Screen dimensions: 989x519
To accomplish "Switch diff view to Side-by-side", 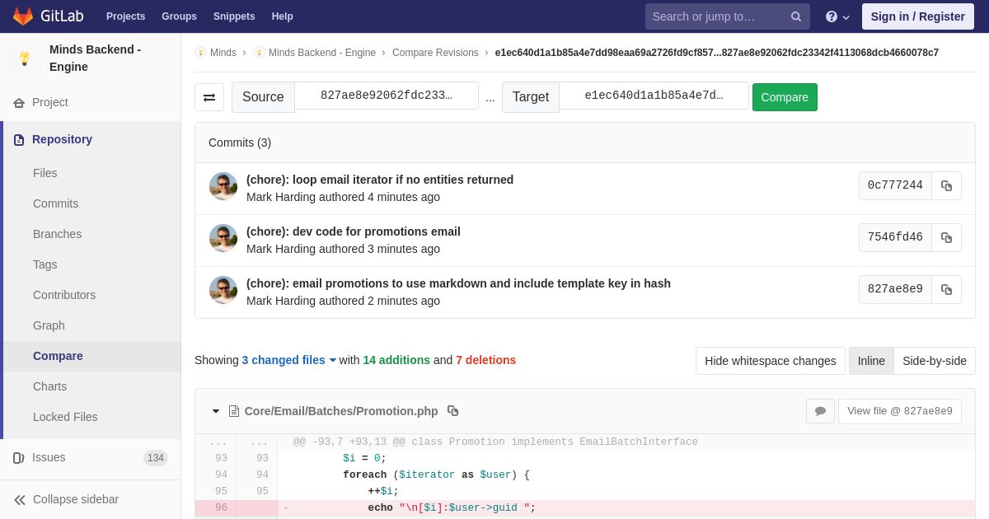I will (x=934, y=361).
